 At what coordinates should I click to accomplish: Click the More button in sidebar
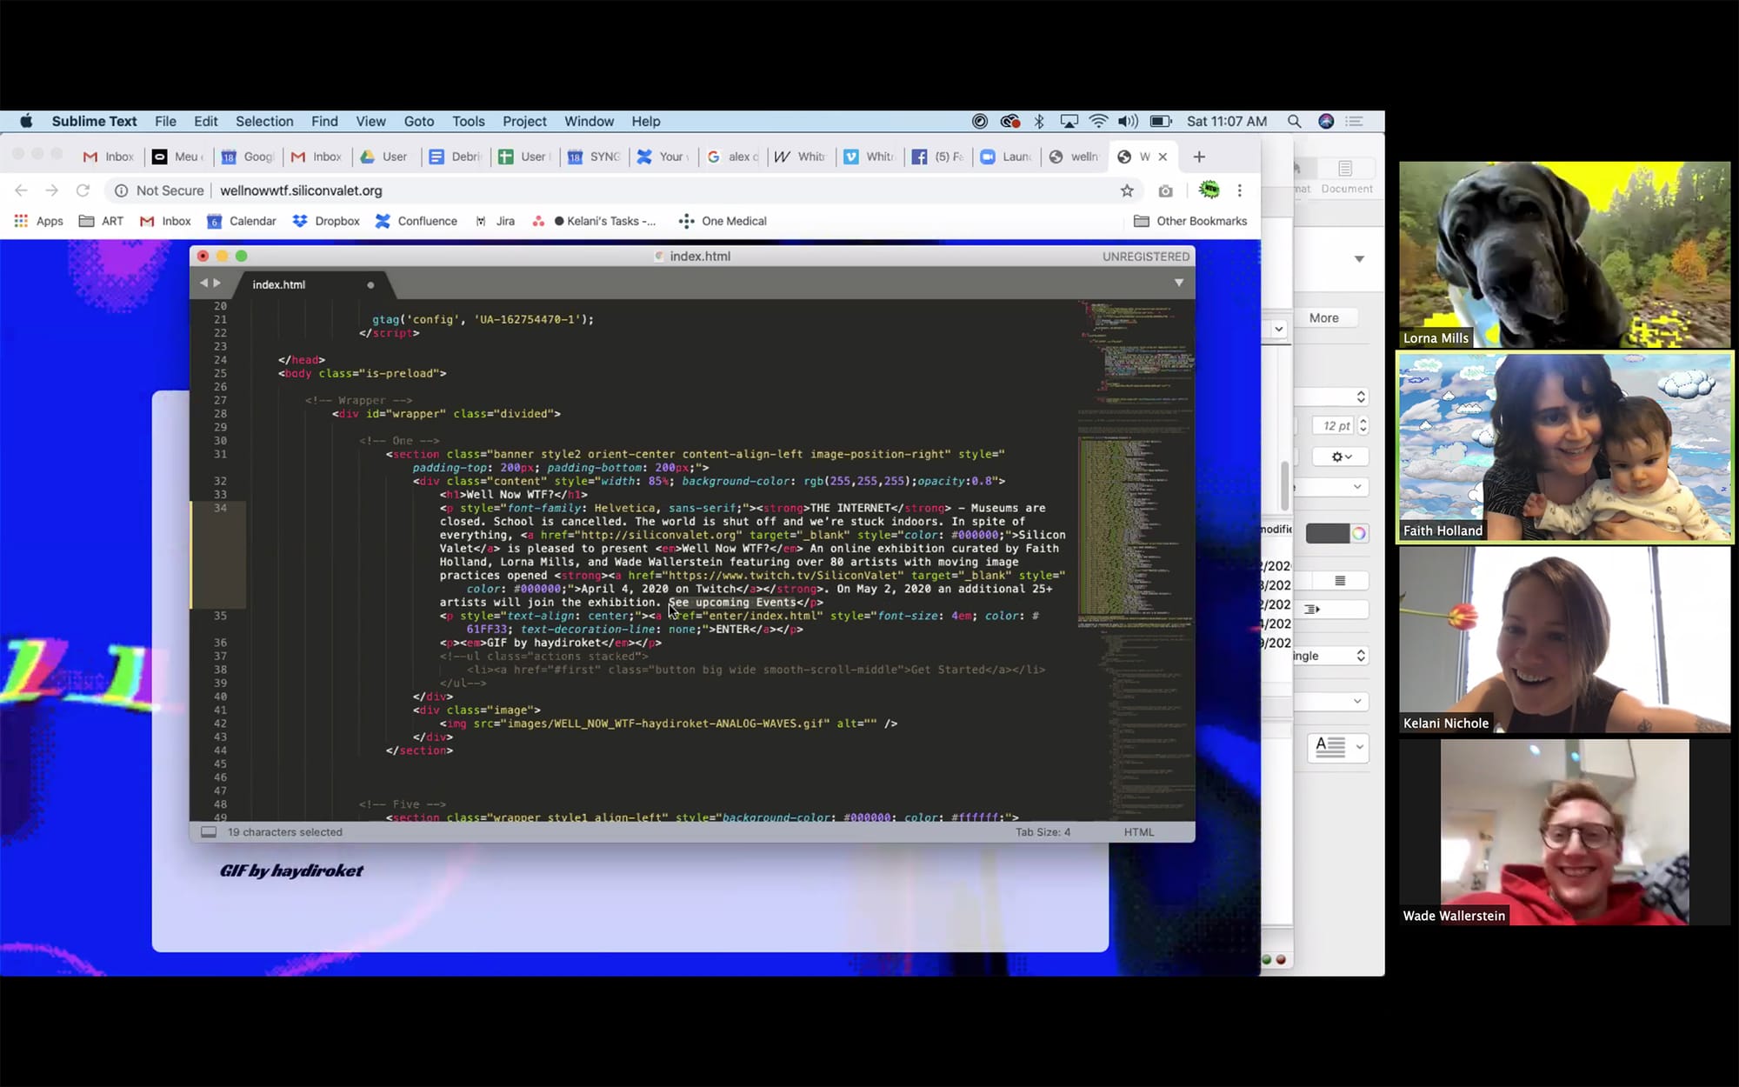click(x=1323, y=318)
